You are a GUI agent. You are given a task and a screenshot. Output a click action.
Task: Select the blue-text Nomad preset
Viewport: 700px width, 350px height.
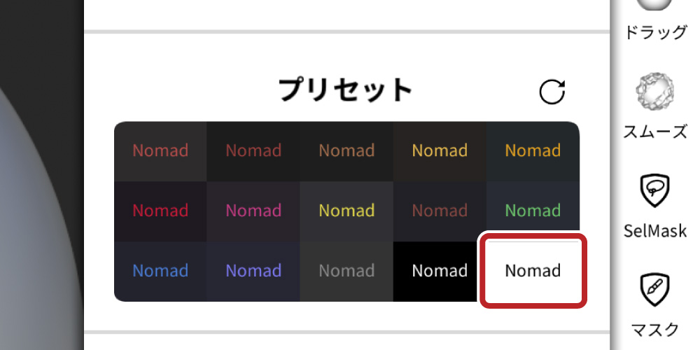pyautogui.click(x=160, y=271)
